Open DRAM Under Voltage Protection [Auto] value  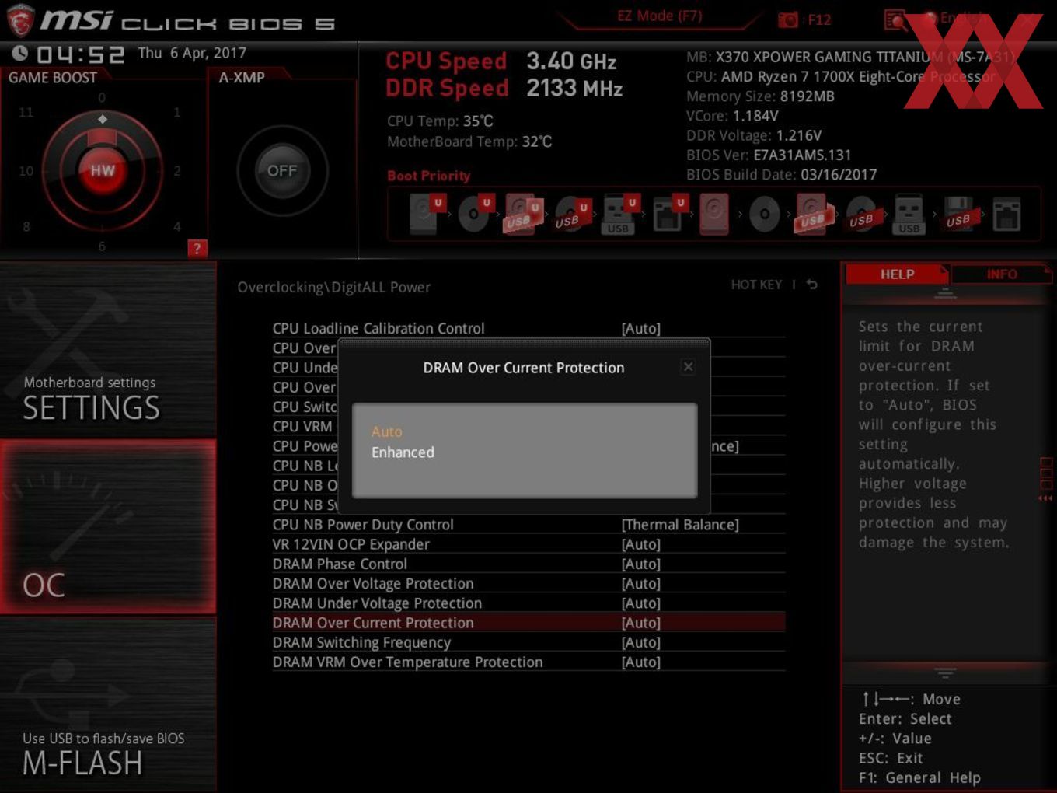640,603
